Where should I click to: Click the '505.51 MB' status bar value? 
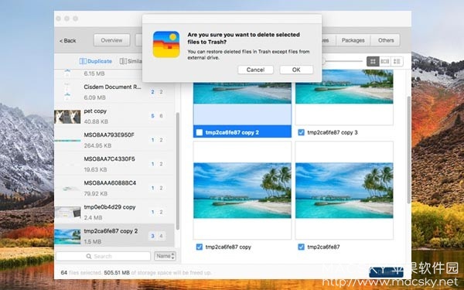[117, 272]
